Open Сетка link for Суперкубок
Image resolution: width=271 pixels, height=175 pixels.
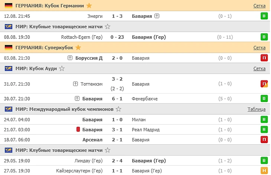[x=259, y=47]
